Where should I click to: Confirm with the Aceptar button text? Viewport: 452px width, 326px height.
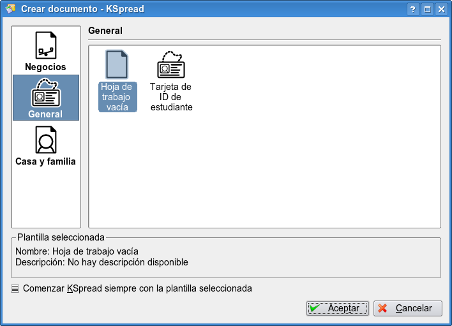click(343, 308)
